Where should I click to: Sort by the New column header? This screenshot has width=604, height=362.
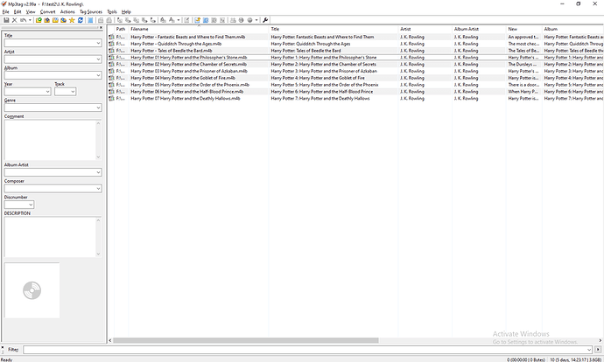point(523,29)
